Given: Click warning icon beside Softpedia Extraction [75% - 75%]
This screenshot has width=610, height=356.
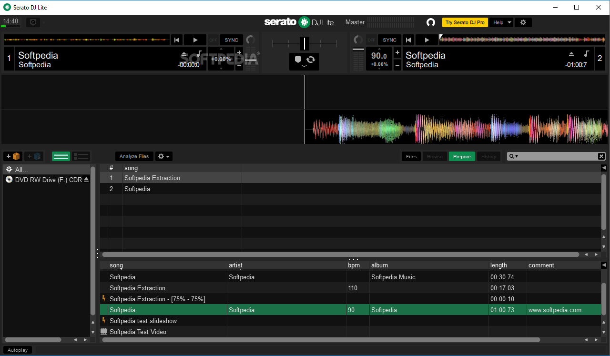Looking at the screenshot, I should 104,298.
